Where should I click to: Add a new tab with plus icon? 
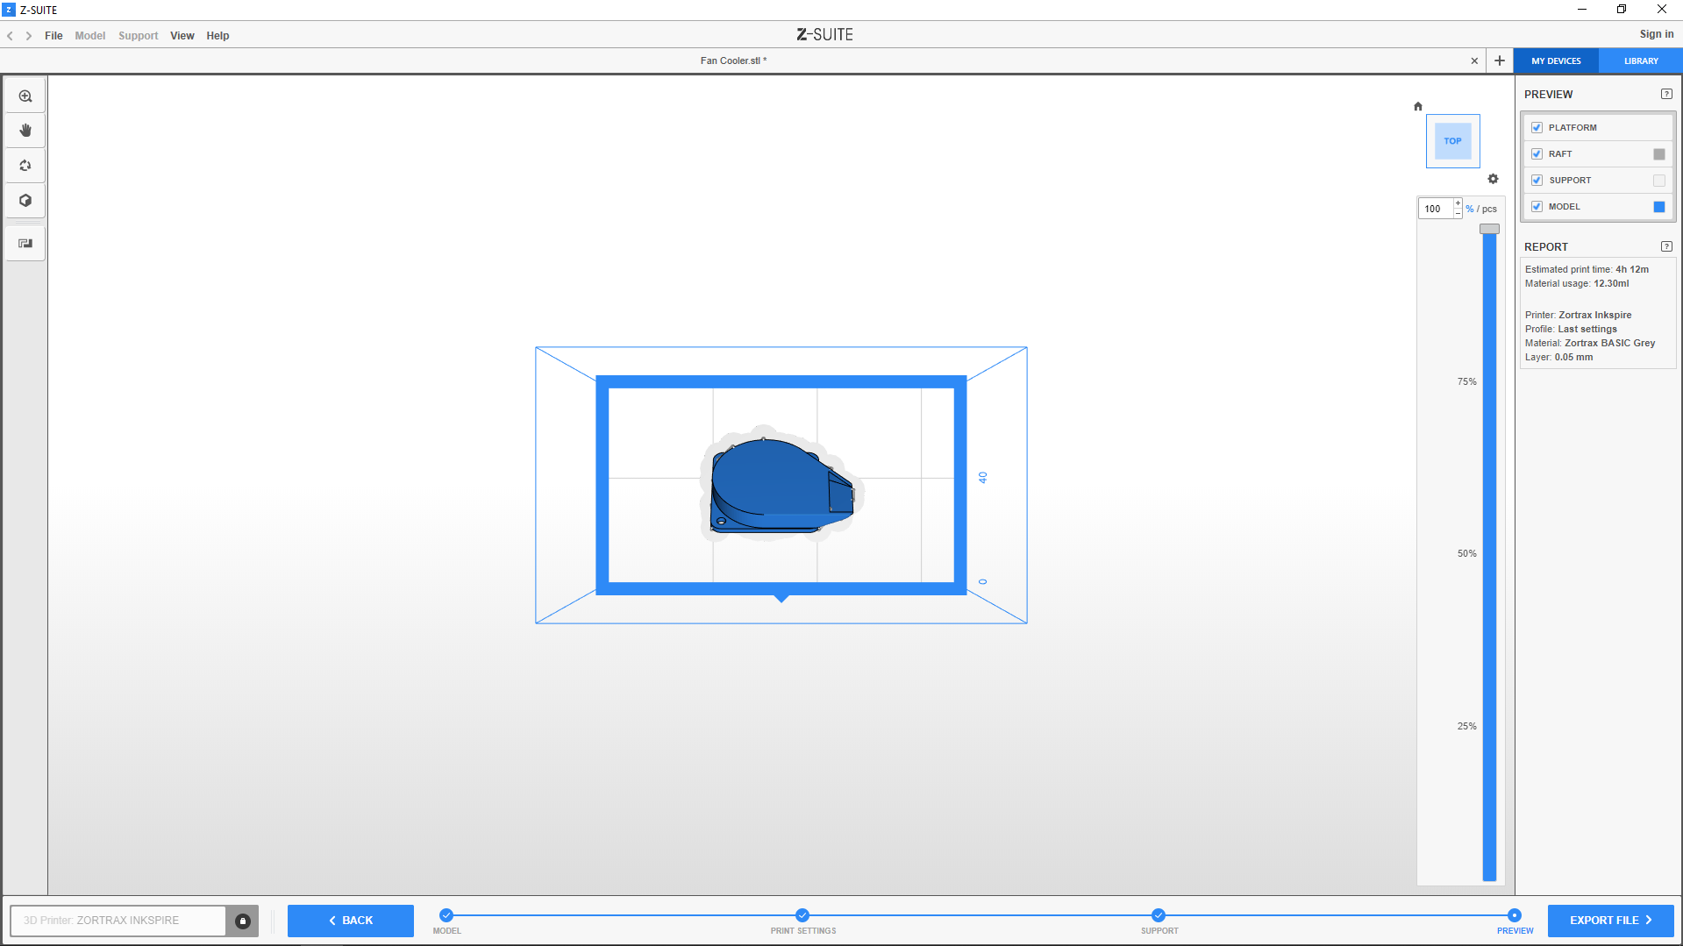(x=1500, y=60)
